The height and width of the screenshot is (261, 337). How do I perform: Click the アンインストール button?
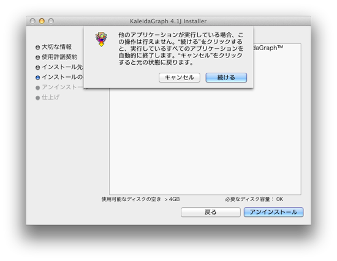point(273,212)
